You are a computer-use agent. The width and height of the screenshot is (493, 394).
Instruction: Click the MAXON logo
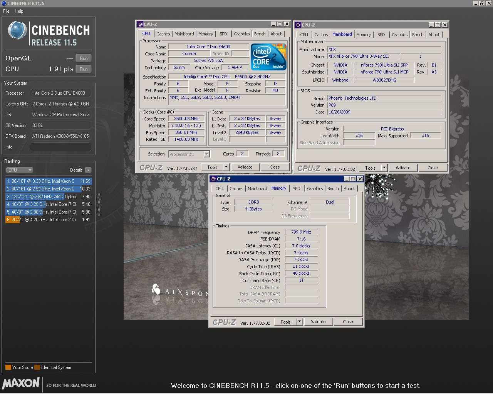[21, 383]
